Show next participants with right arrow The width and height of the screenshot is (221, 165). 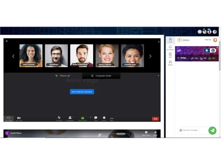click(150, 56)
